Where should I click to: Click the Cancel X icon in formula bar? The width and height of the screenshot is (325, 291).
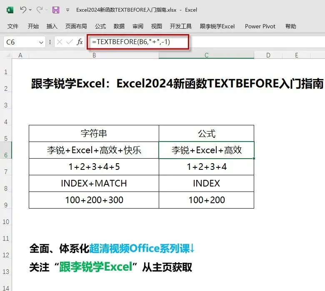(x=60, y=42)
